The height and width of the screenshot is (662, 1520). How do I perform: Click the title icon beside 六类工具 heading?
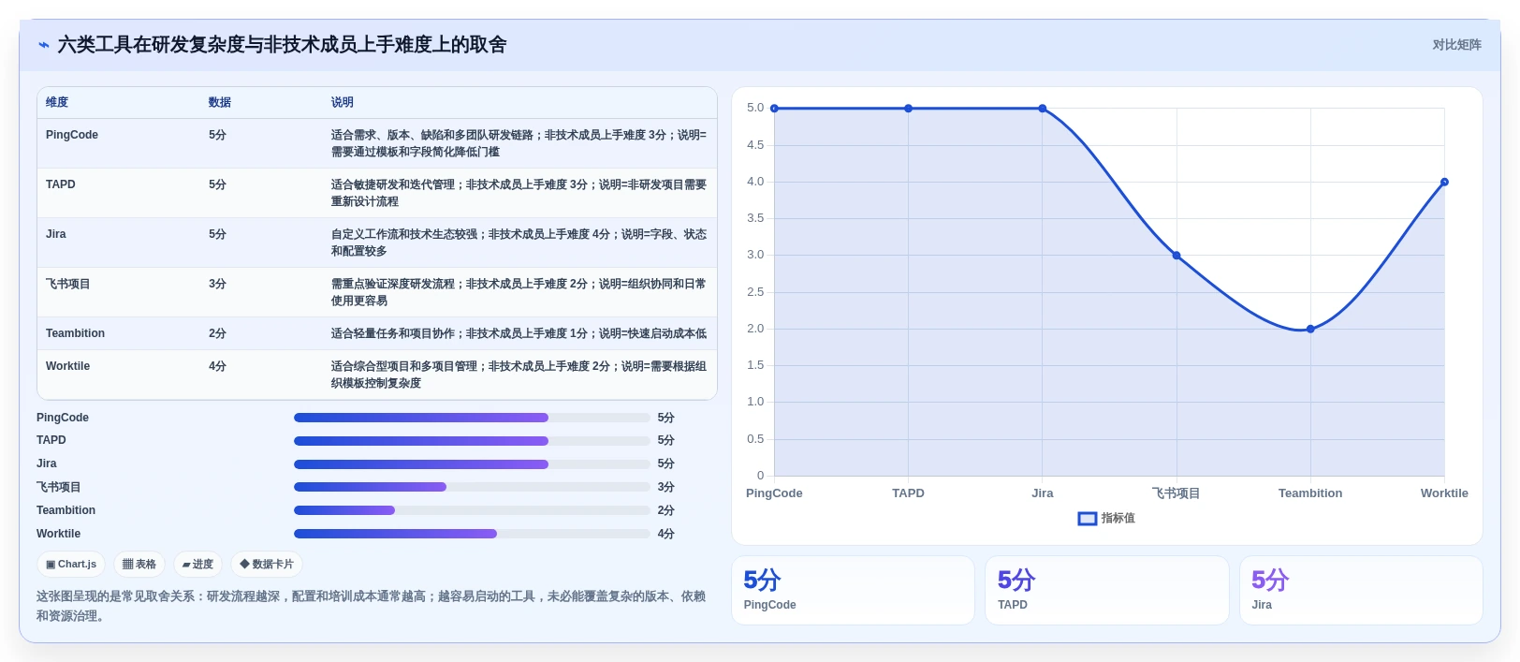tap(44, 45)
